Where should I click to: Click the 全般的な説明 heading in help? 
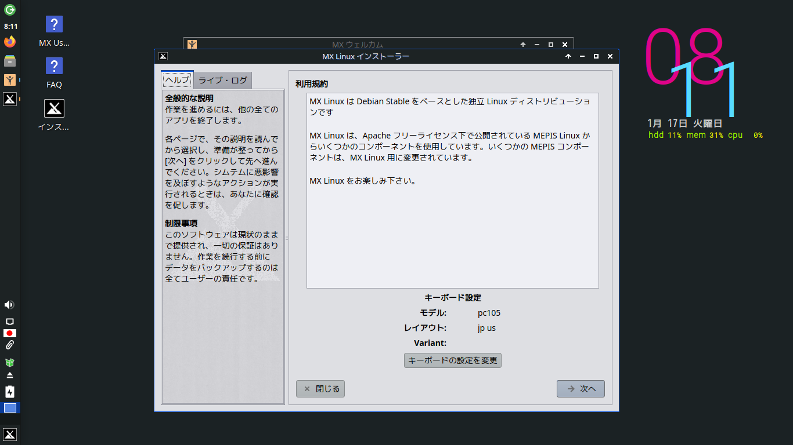click(189, 99)
